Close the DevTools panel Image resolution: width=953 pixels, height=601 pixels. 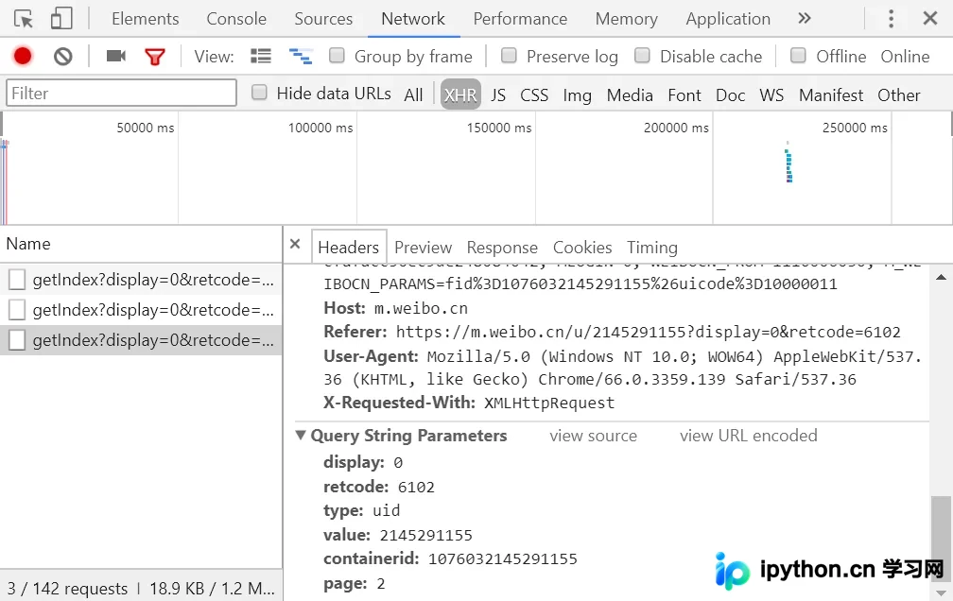(x=930, y=18)
